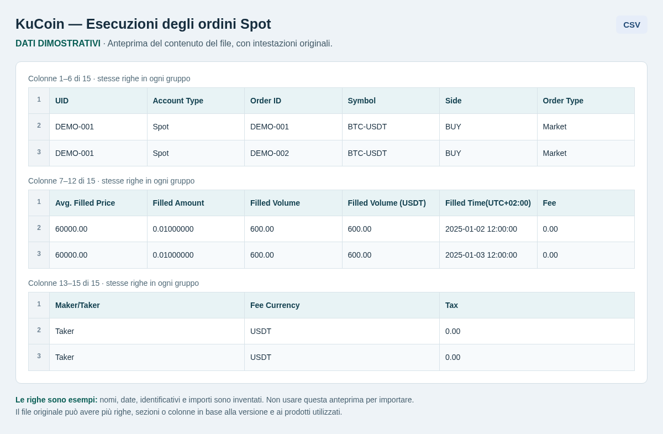Viewport: 663px width, 434px height.
Task: Click Tax value "0.00" in row 2
Action: click(537, 331)
